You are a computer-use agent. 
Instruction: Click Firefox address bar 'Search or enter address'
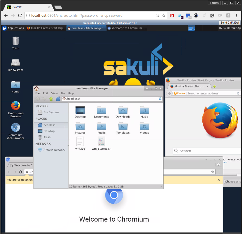tap(210, 93)
